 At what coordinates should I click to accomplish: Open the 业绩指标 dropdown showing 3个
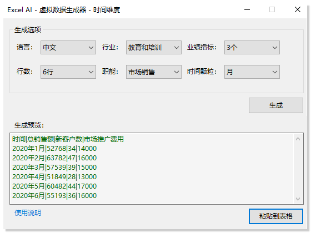click(x=252, y=48)
